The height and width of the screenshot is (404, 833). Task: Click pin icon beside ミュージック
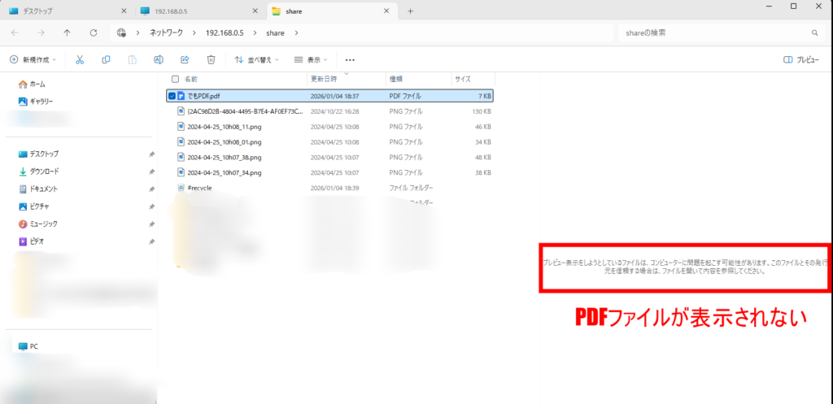click(151, 224)
